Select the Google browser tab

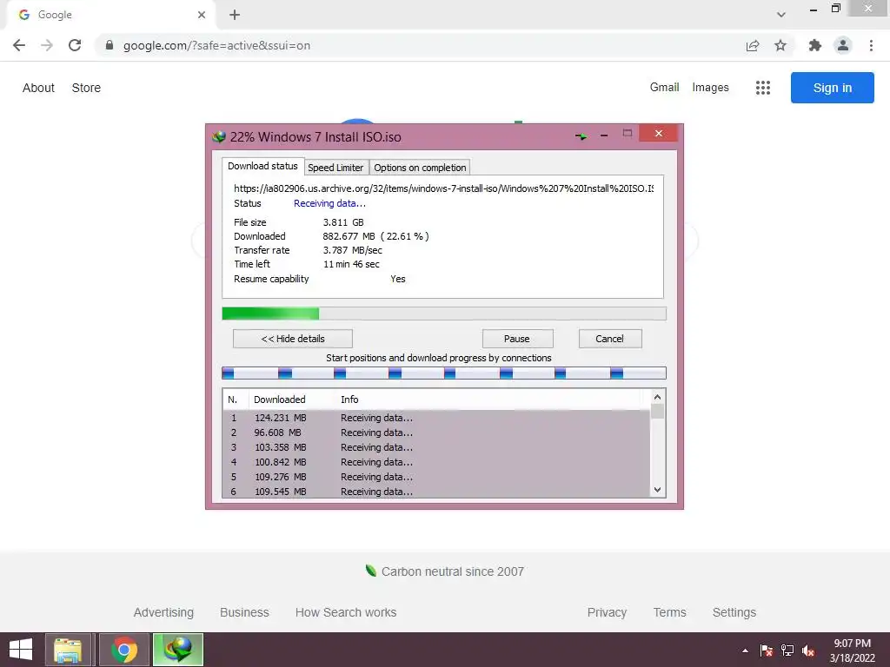(x=110, y=15)
